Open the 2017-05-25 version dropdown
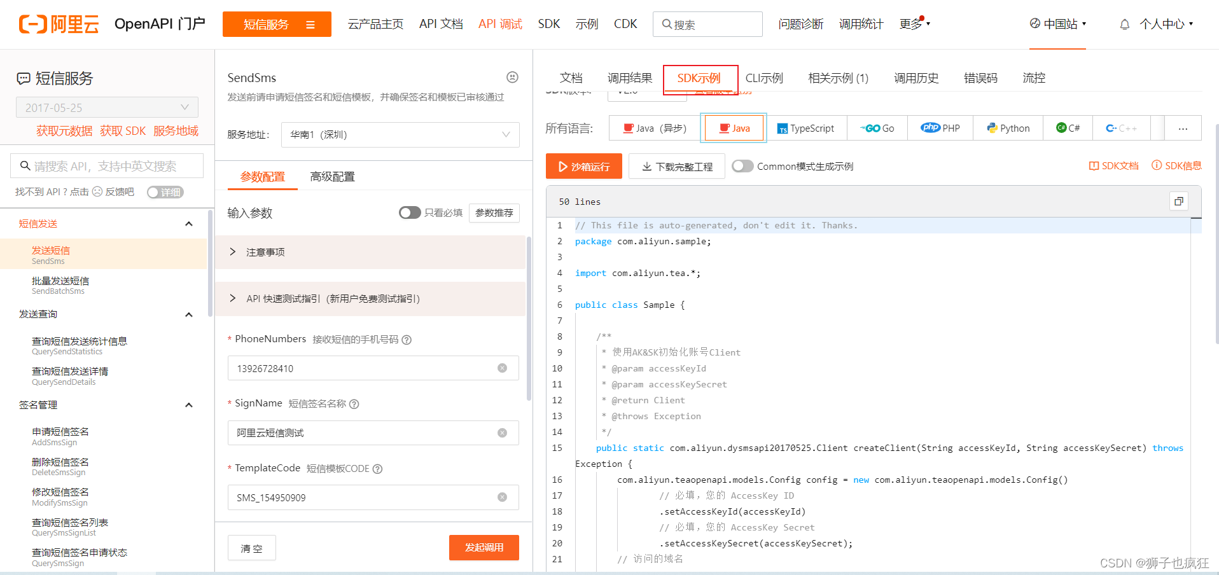Image resolution: width=1219 pixels, height=575 pixels. (x=107, y=107)
